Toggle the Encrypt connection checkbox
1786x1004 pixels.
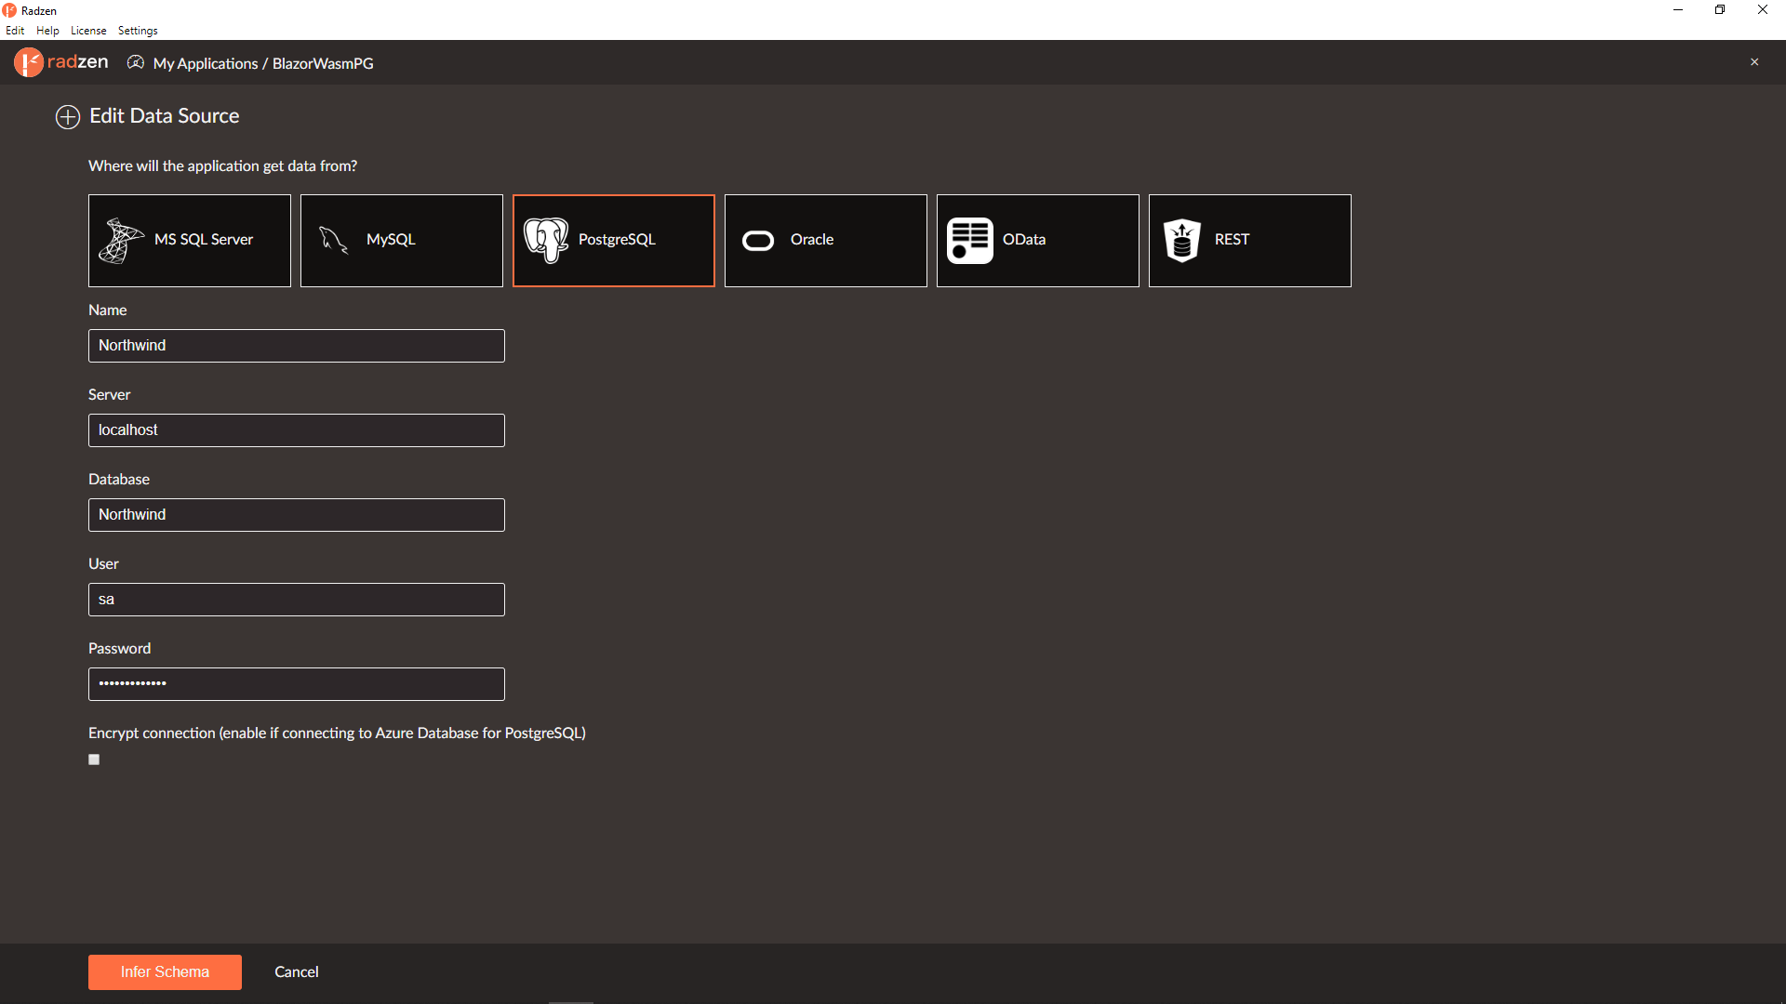[94, 760]
